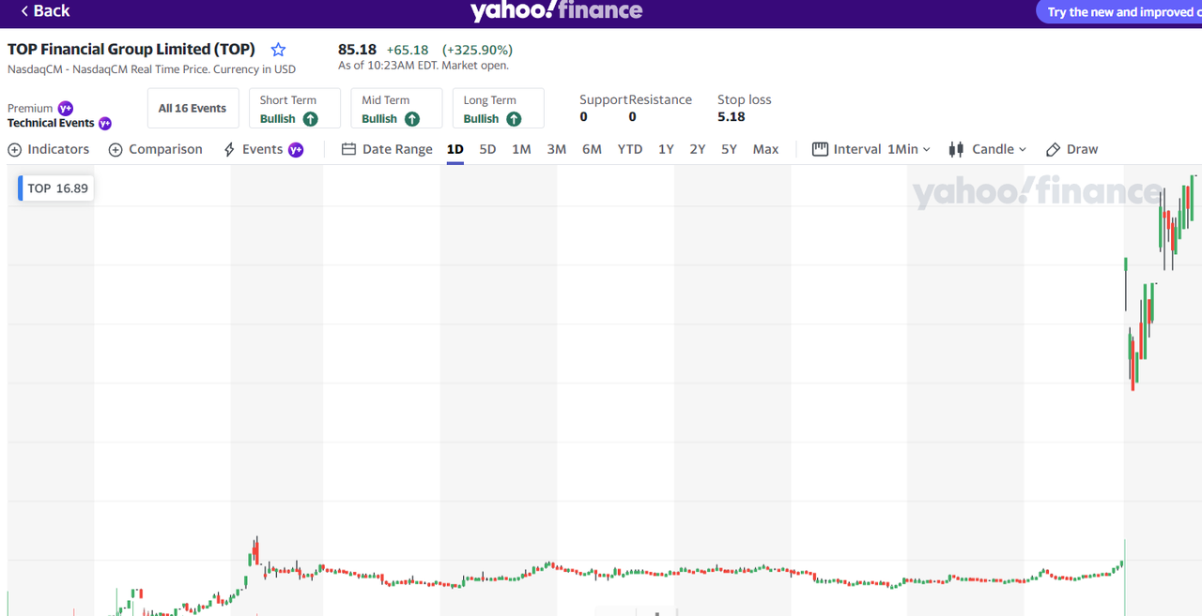Image resolution: width=1202 pixels, height=616 pixels.
Task: Select the 2Y range tab
Action: coord(698,149)
